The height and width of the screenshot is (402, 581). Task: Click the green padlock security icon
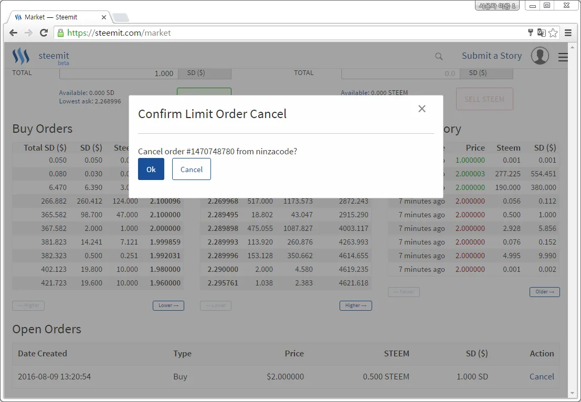pyautogui.click(x=60, y=33)
